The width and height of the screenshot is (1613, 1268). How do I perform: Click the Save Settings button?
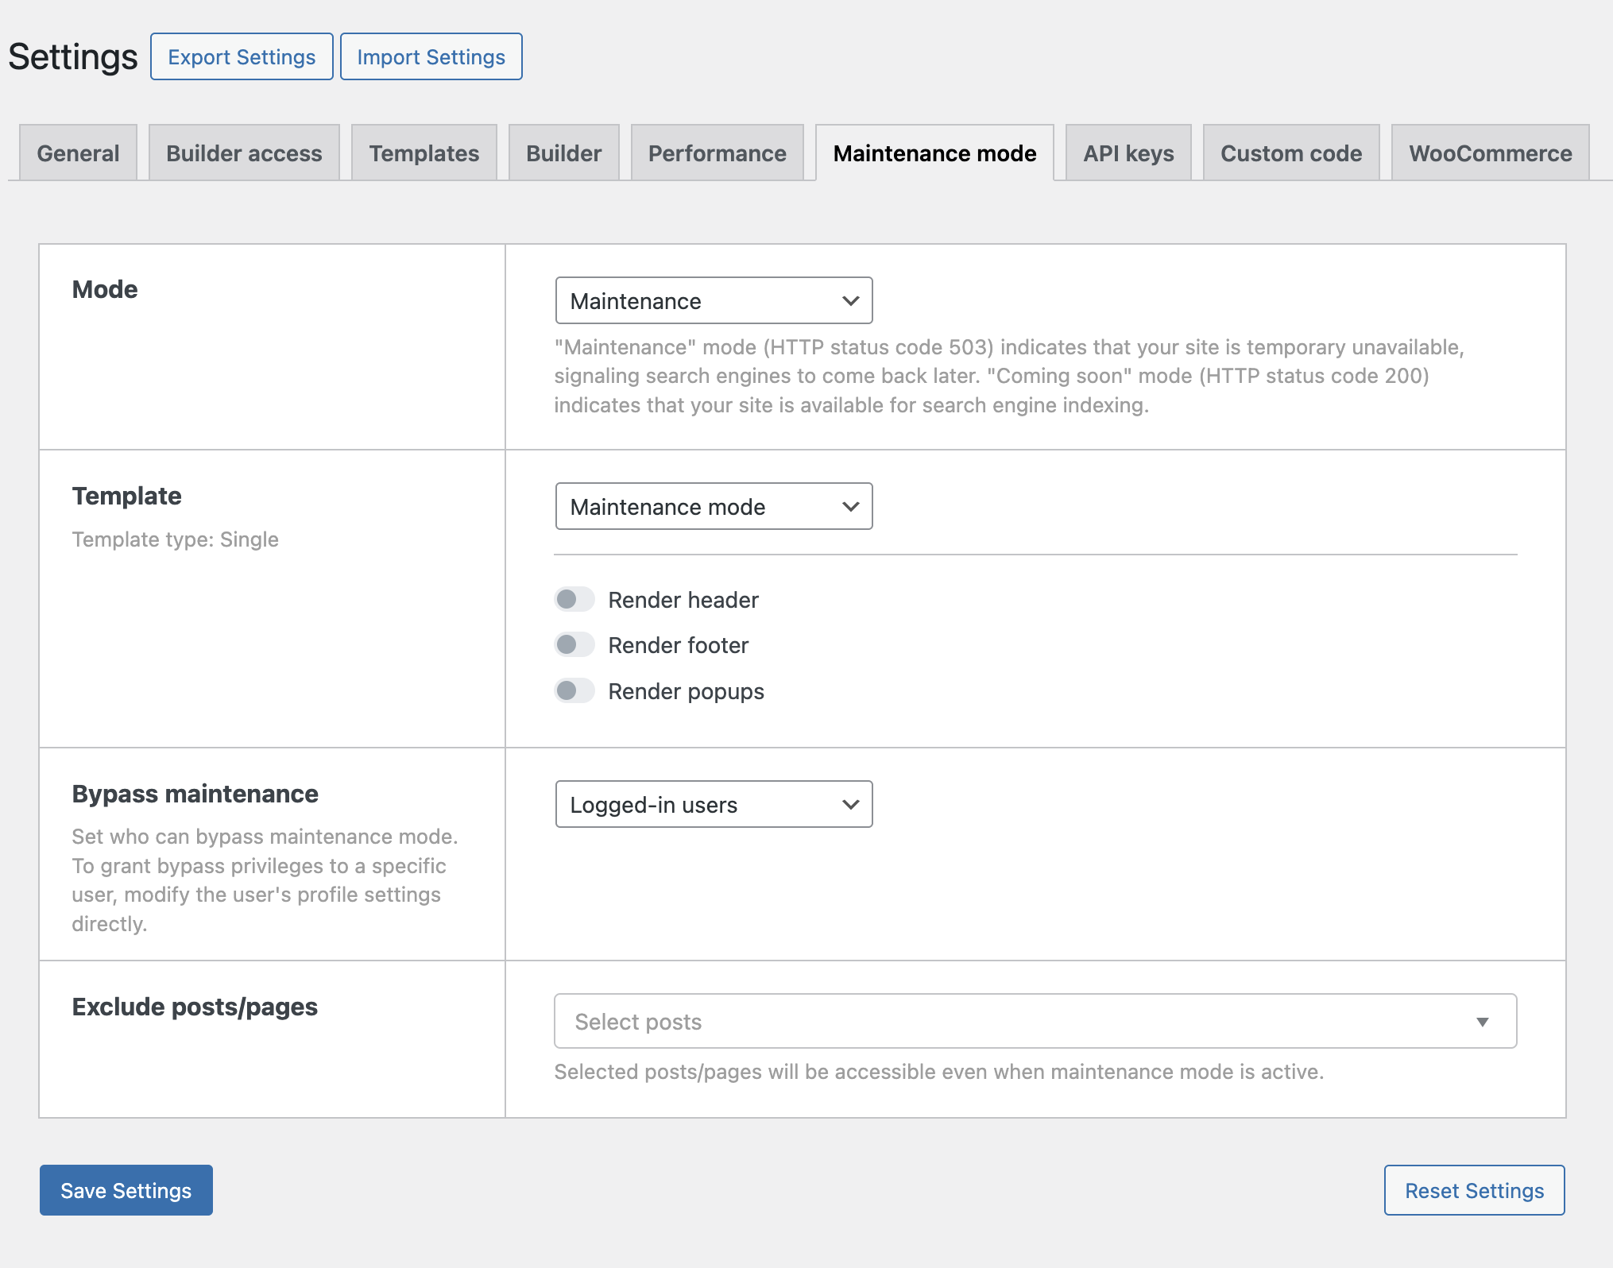(x=126, y=1190)
